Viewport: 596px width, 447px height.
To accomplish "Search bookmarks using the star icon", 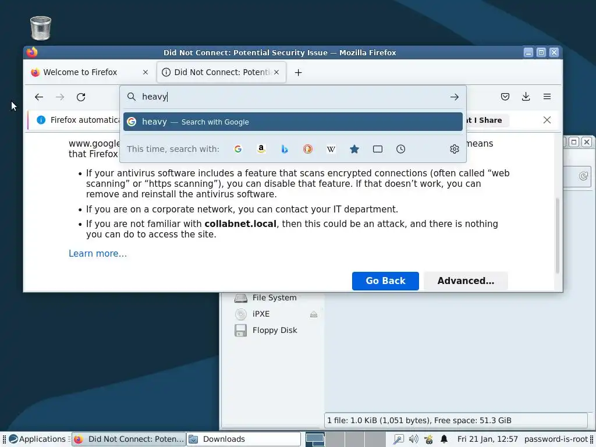I will (354, 149).
